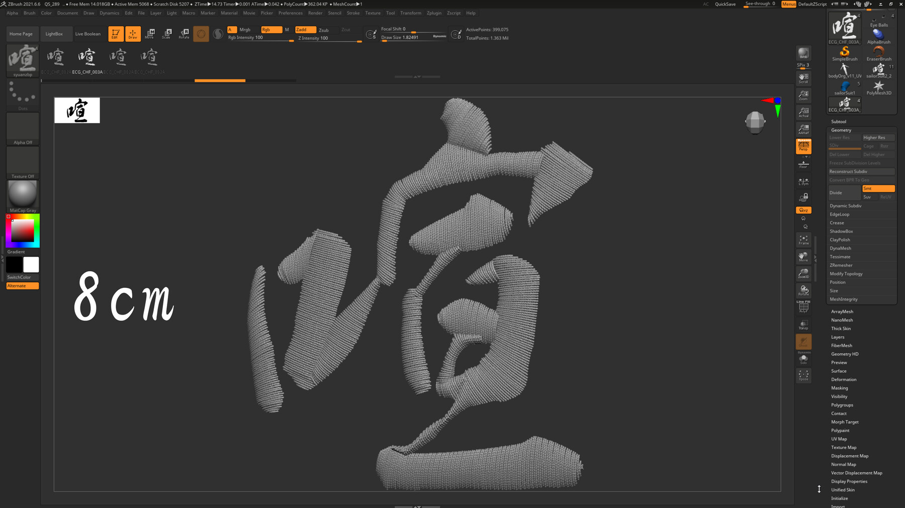This screenshot has height=508, width=905.
Task: Toggle Edit mode in the top toolbar
Action: [115, 34]
